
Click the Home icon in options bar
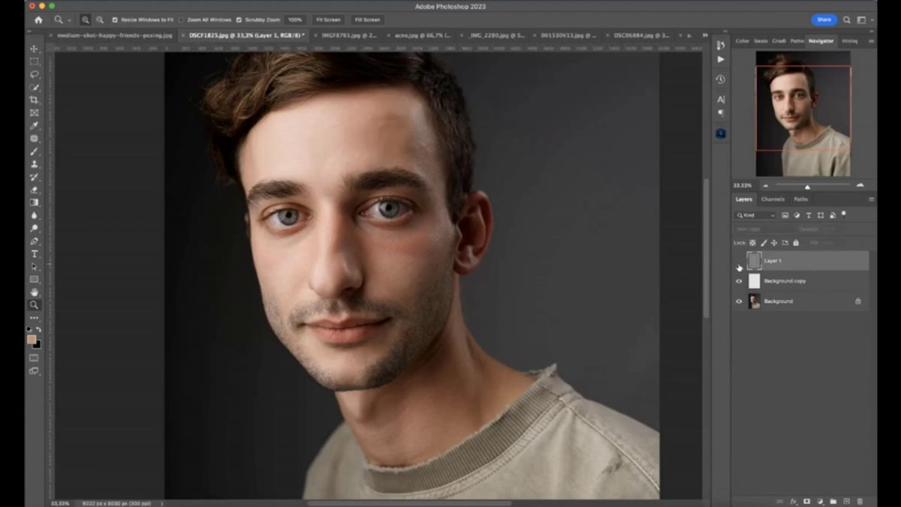[38, 19]
